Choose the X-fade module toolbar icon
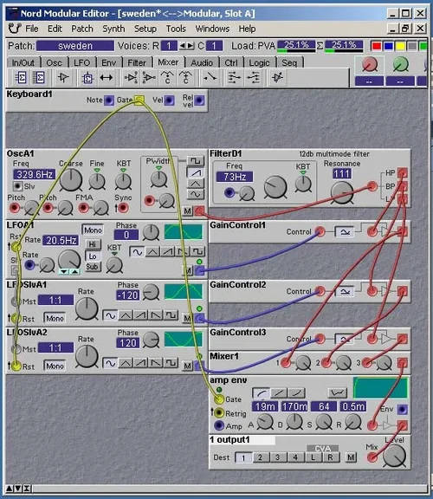This screenshot has height=499, width=433. 87,77
